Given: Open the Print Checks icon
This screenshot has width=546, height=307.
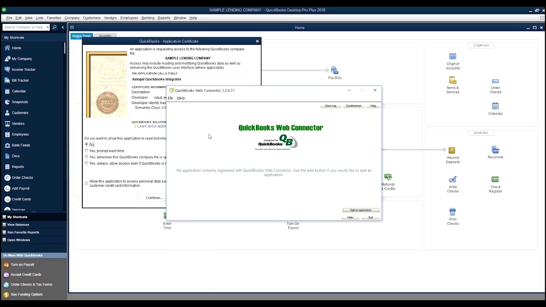Looking at the screenshot, I should click(453, 212).
